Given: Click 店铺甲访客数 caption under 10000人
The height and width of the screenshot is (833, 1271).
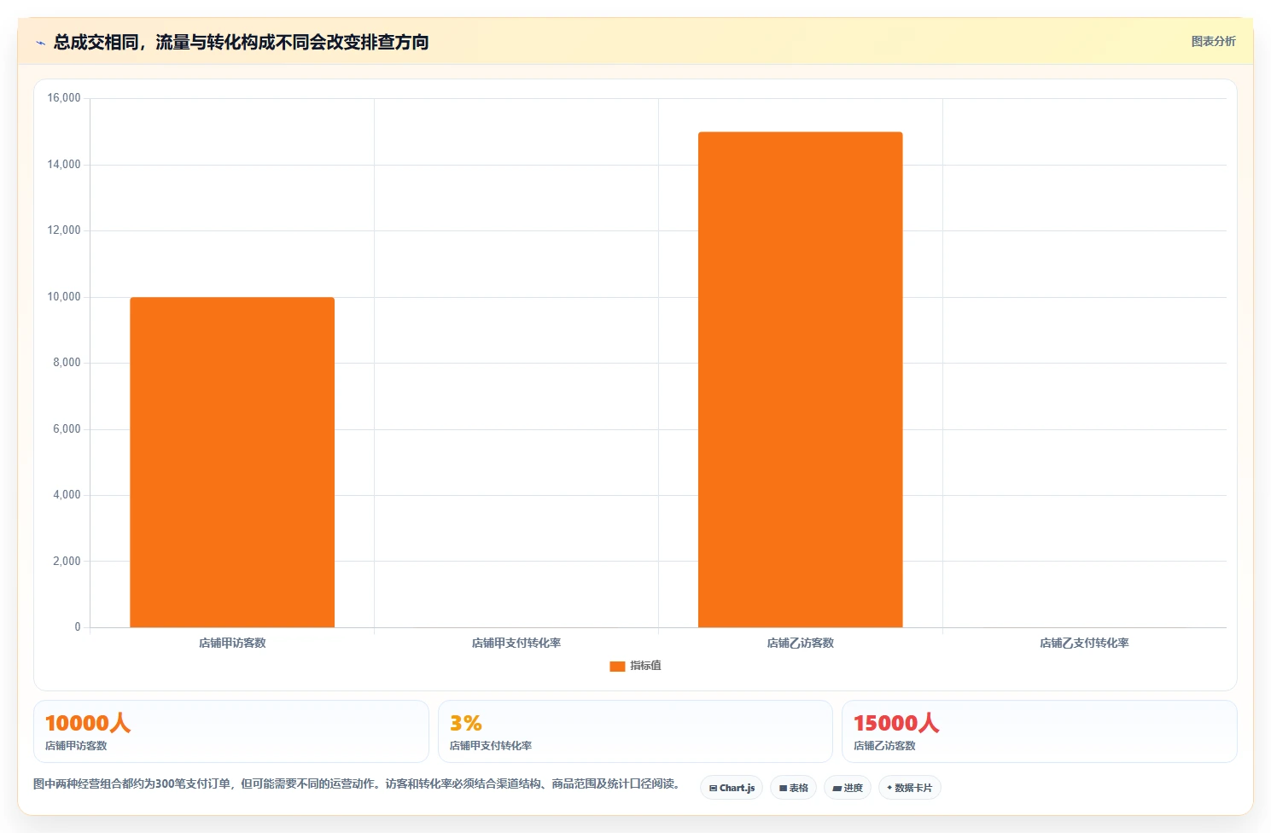Looking at the screenshot, I should click(76, 746).
